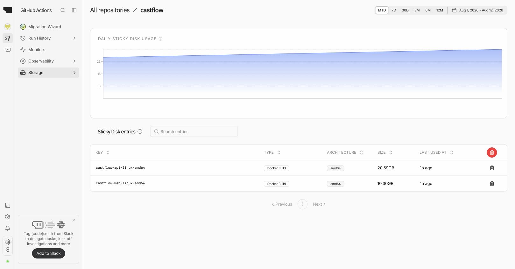The width and height of the screenshot is (515, 269).
Task: Open the usage chart rail icon
Action: coord(8,205)
